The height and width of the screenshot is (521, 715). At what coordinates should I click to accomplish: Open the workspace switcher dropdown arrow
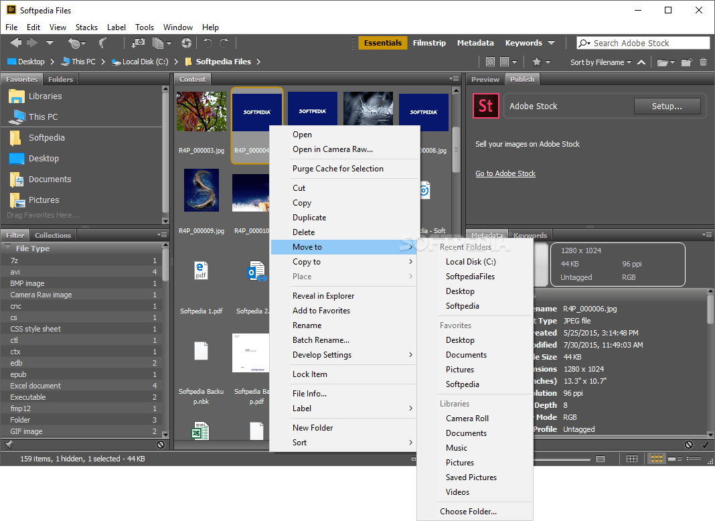551,43
